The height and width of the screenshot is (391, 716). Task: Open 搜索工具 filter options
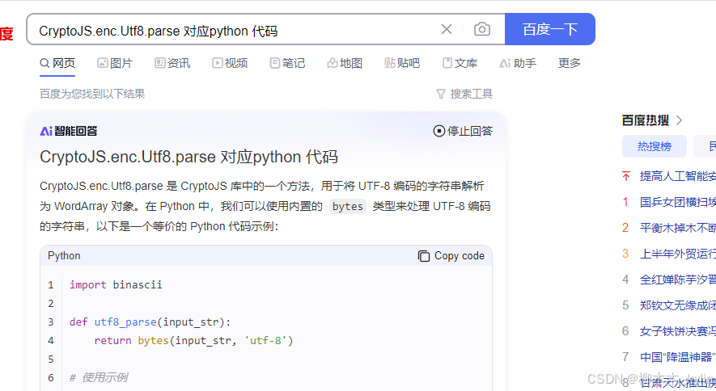tap(464, 94)
